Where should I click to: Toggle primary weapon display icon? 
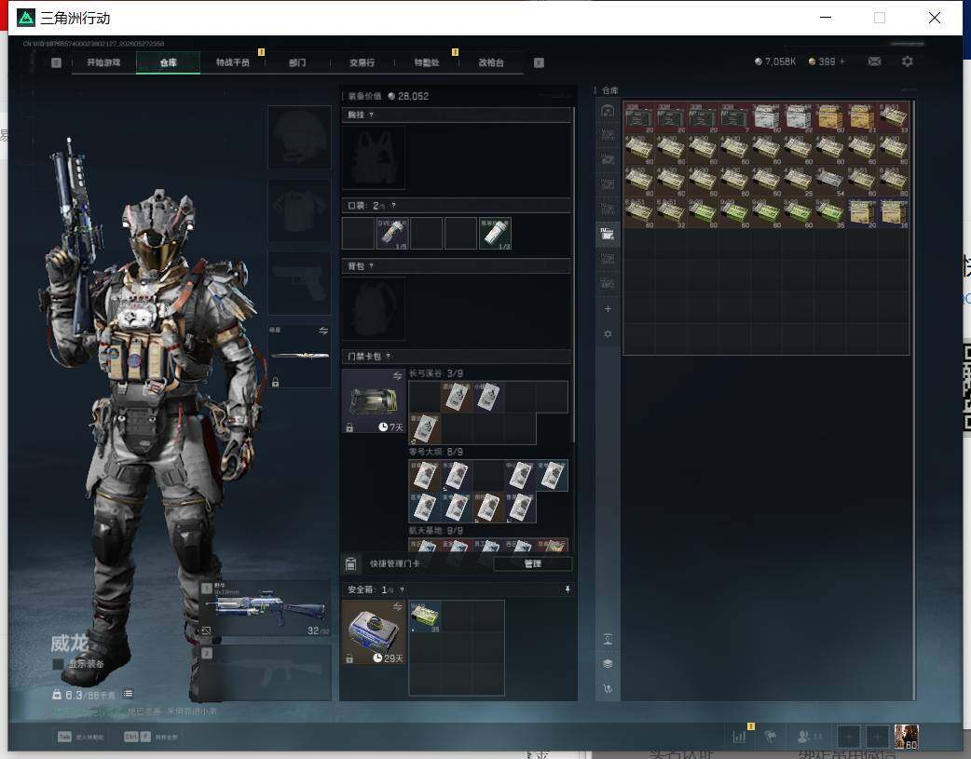(x=207, y=630)
